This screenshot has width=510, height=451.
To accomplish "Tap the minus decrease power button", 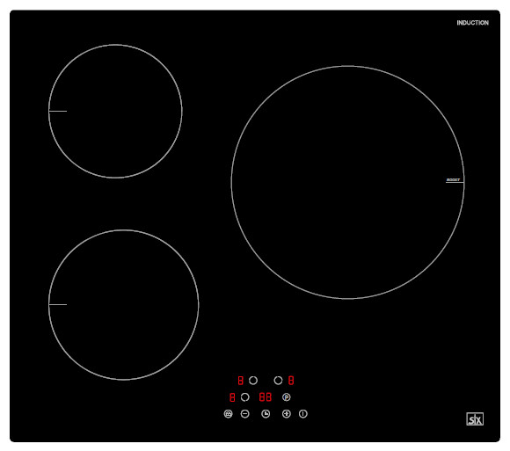I will coord(245,413).
